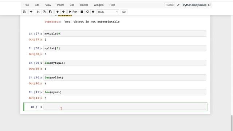Open the File menu
Screen dimensions: 233x131
[x=27, y=5]
